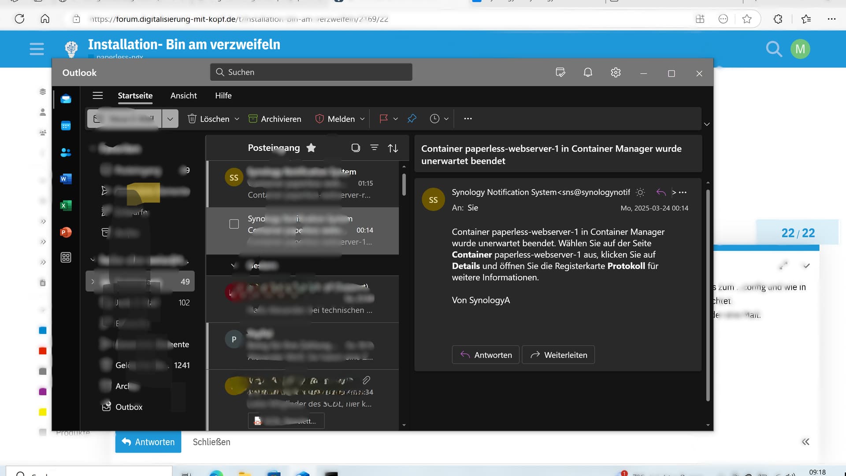Open forum hamburger menu
Image resolution: width=846 pixels, height=476 pixels.
coord(37,49)
